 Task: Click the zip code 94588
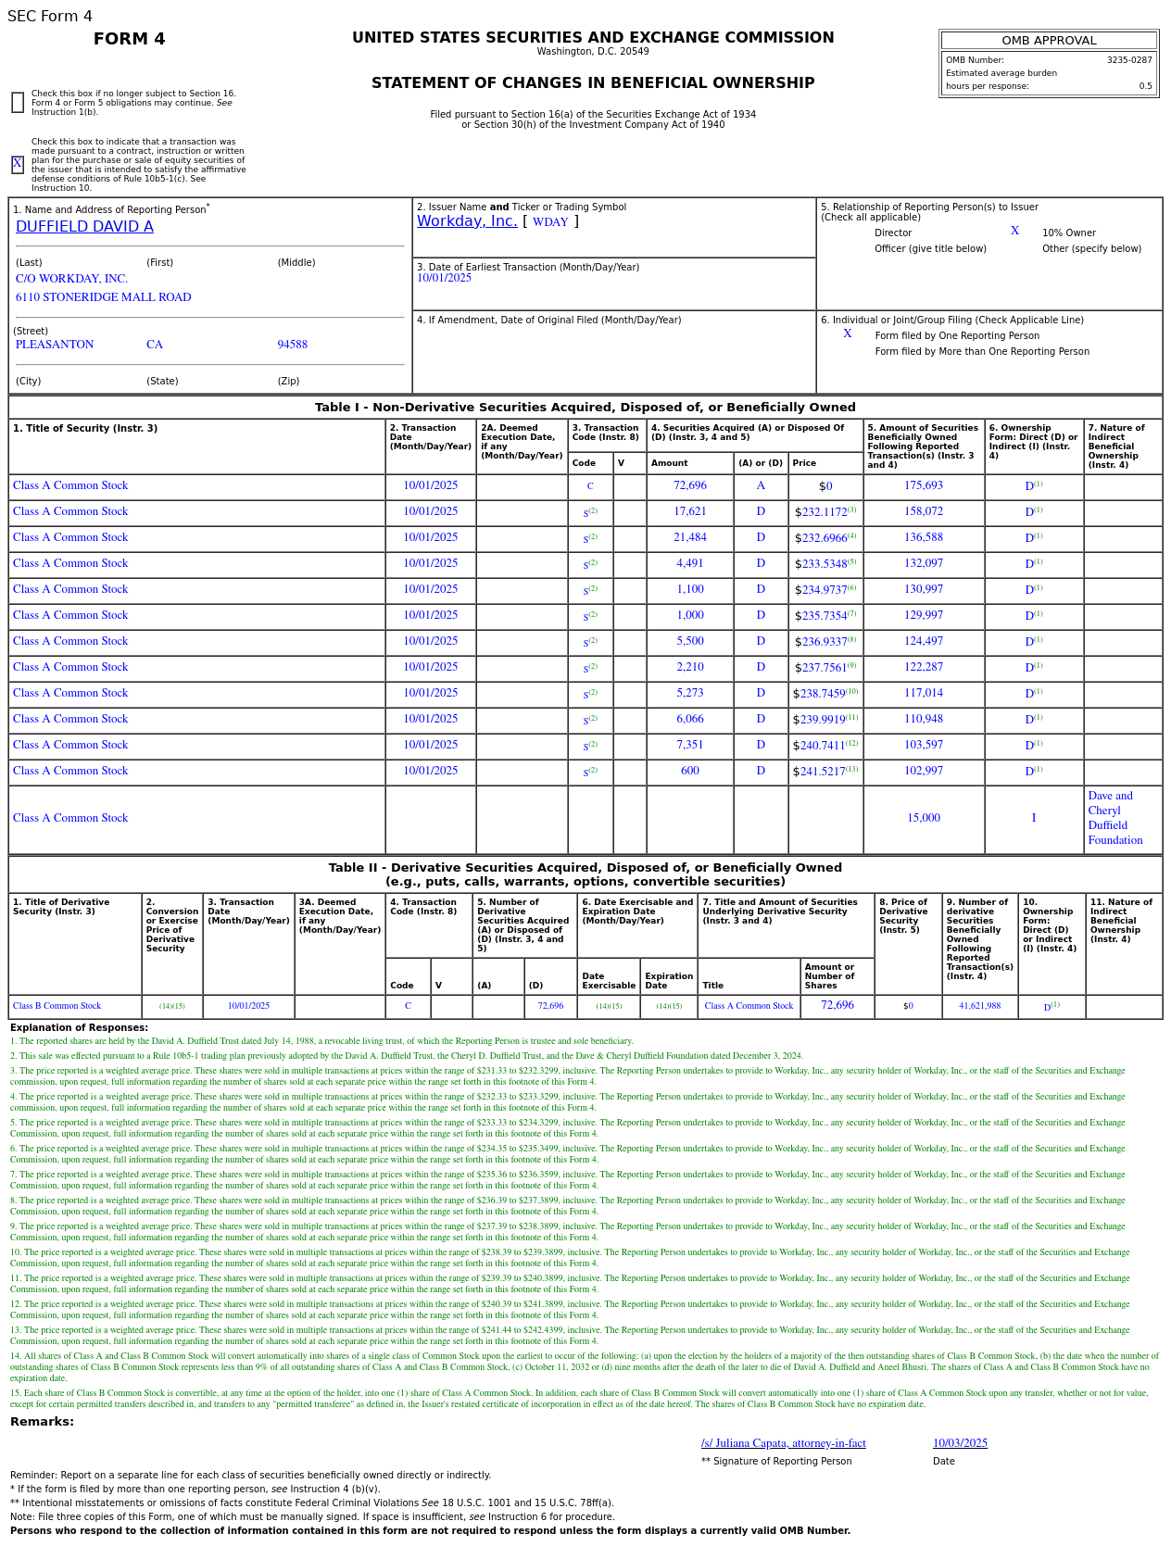coord(292,345)
